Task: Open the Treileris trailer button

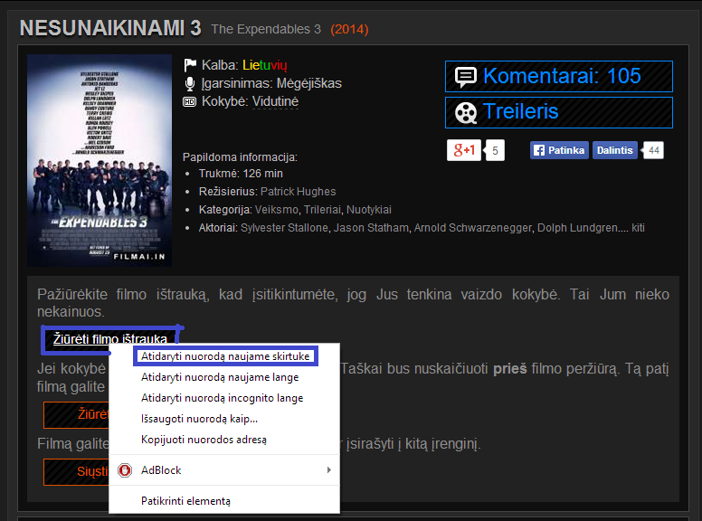Action: pos(559,112)
